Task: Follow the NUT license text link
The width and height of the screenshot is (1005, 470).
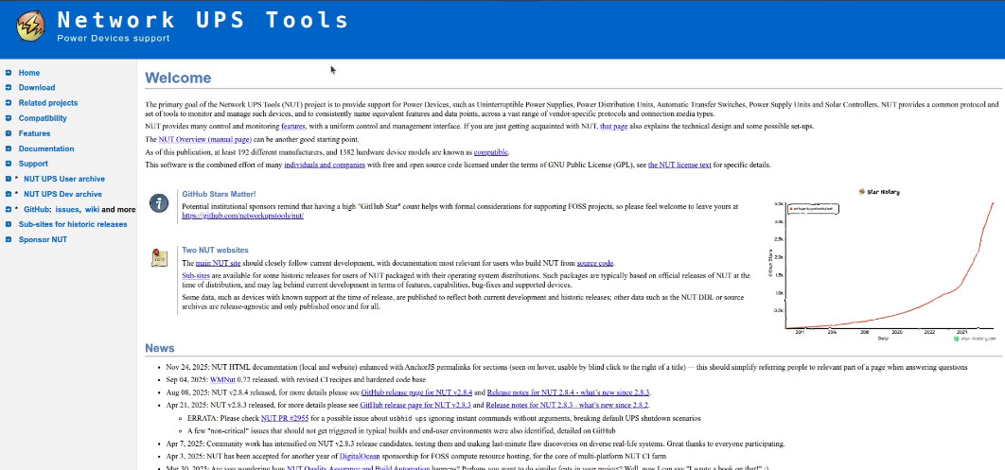Action: pyautogui.click(x=679, y=165)
